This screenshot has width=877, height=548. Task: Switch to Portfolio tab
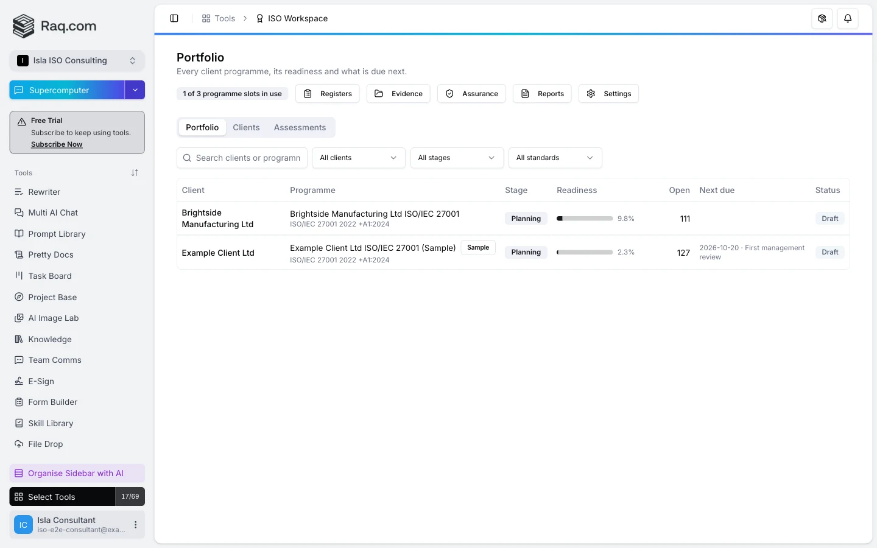(202, 127)
